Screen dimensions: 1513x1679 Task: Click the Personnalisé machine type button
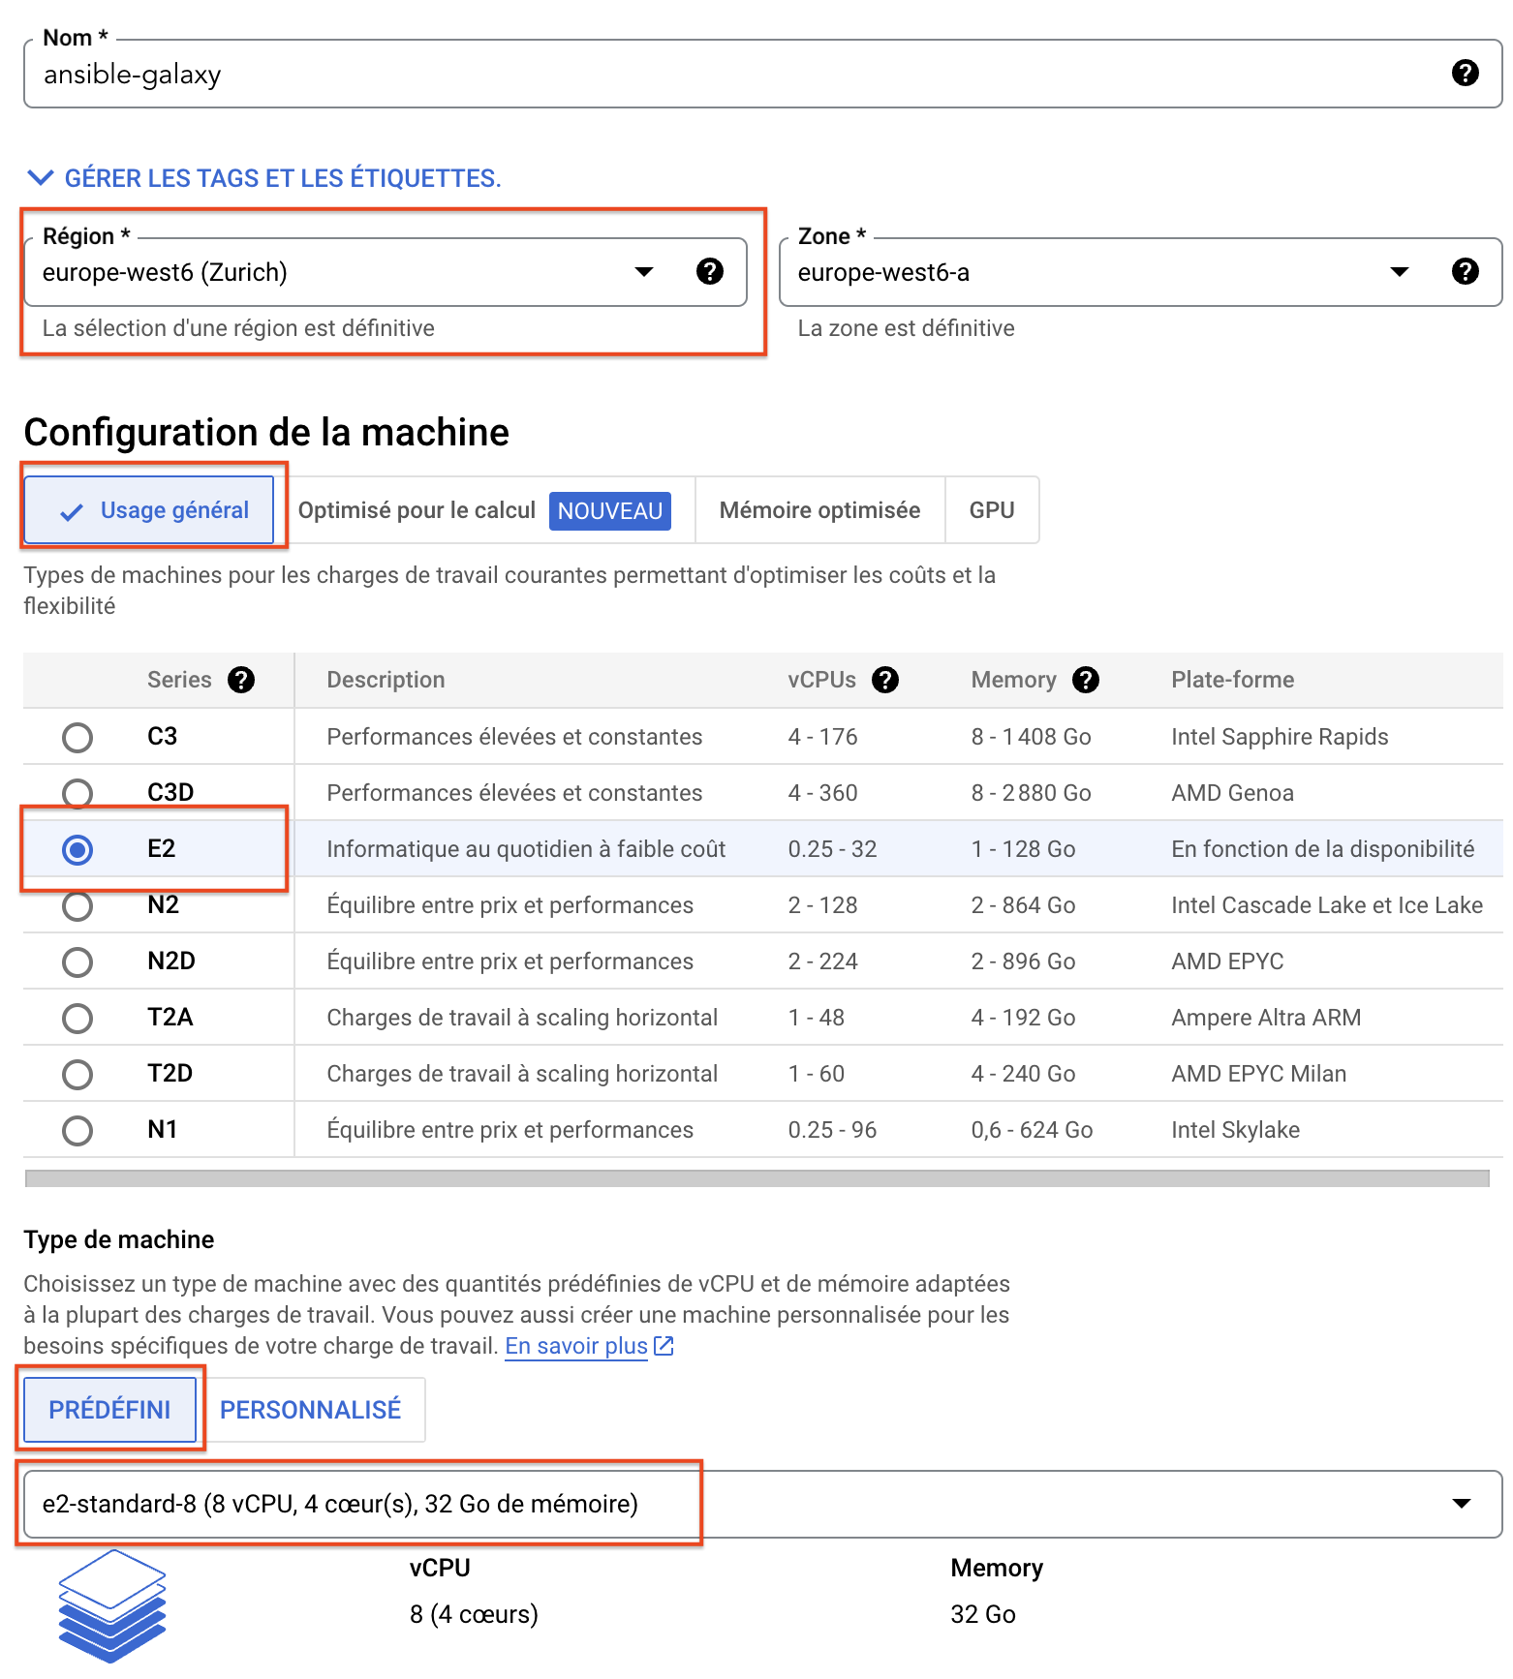click(x=310, y=1410)
